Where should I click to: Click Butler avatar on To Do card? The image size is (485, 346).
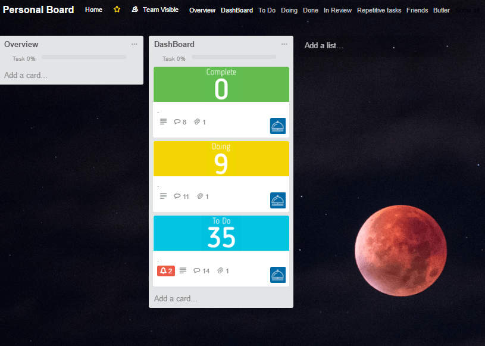click(278, 275)
